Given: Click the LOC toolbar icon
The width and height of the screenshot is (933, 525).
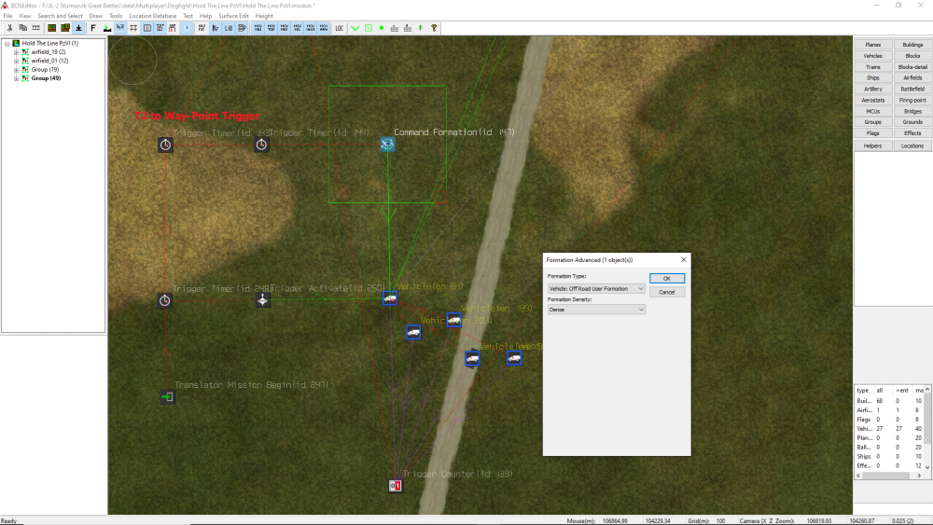Looking at the screenshot, I should point(340,28).
